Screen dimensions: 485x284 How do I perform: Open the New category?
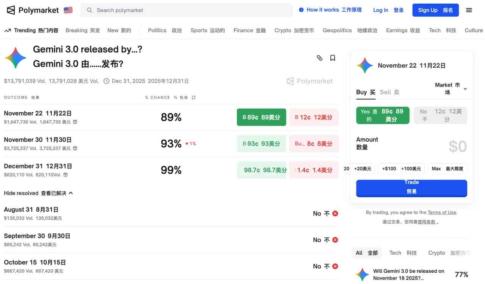pyautogui.click(x=119, y=31)
